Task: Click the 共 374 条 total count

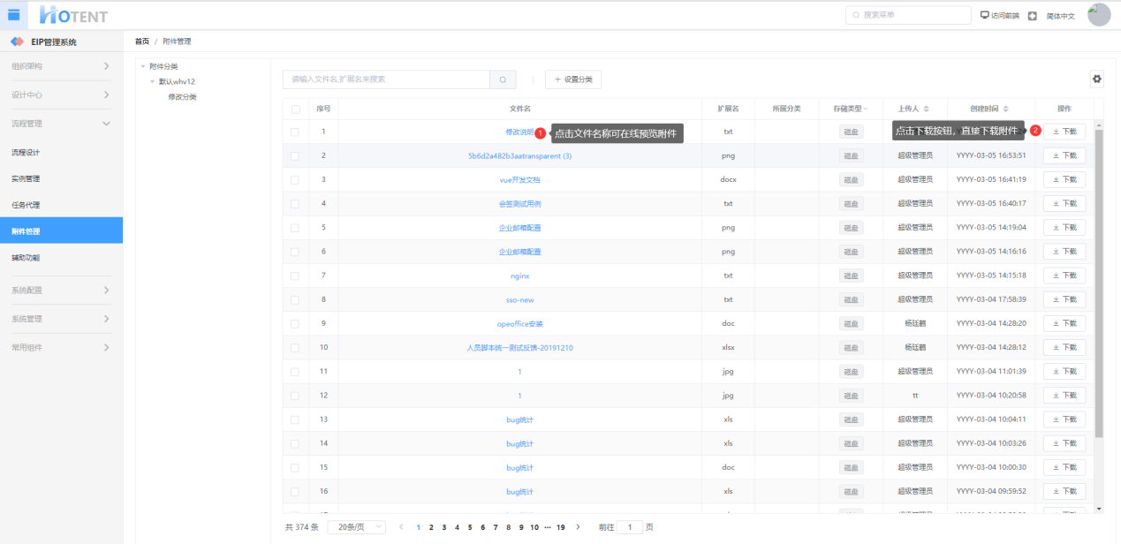Action: pos(301,527)
